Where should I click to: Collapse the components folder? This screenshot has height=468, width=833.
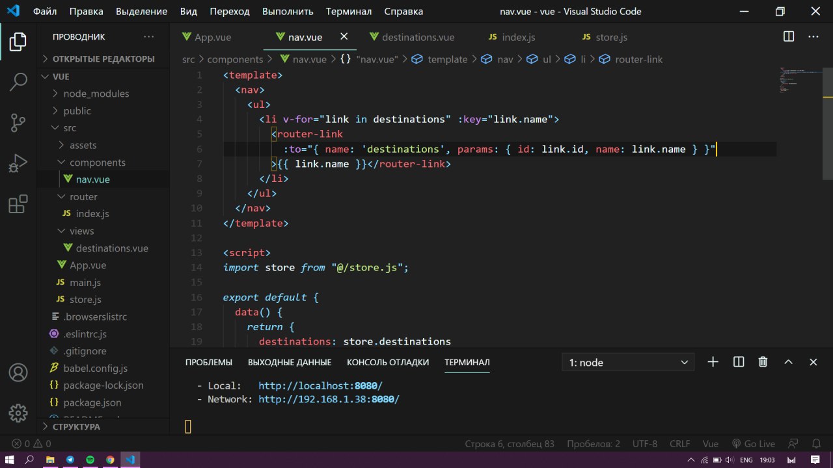[x=97, y=162]
